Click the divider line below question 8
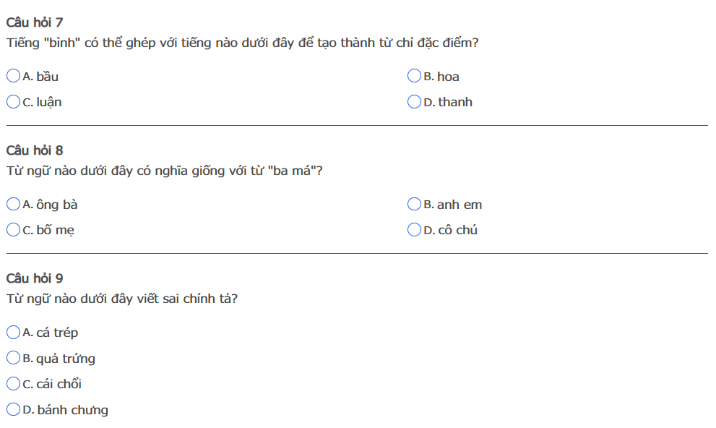This screenshot has height=428, width=716. click(357, 254)
